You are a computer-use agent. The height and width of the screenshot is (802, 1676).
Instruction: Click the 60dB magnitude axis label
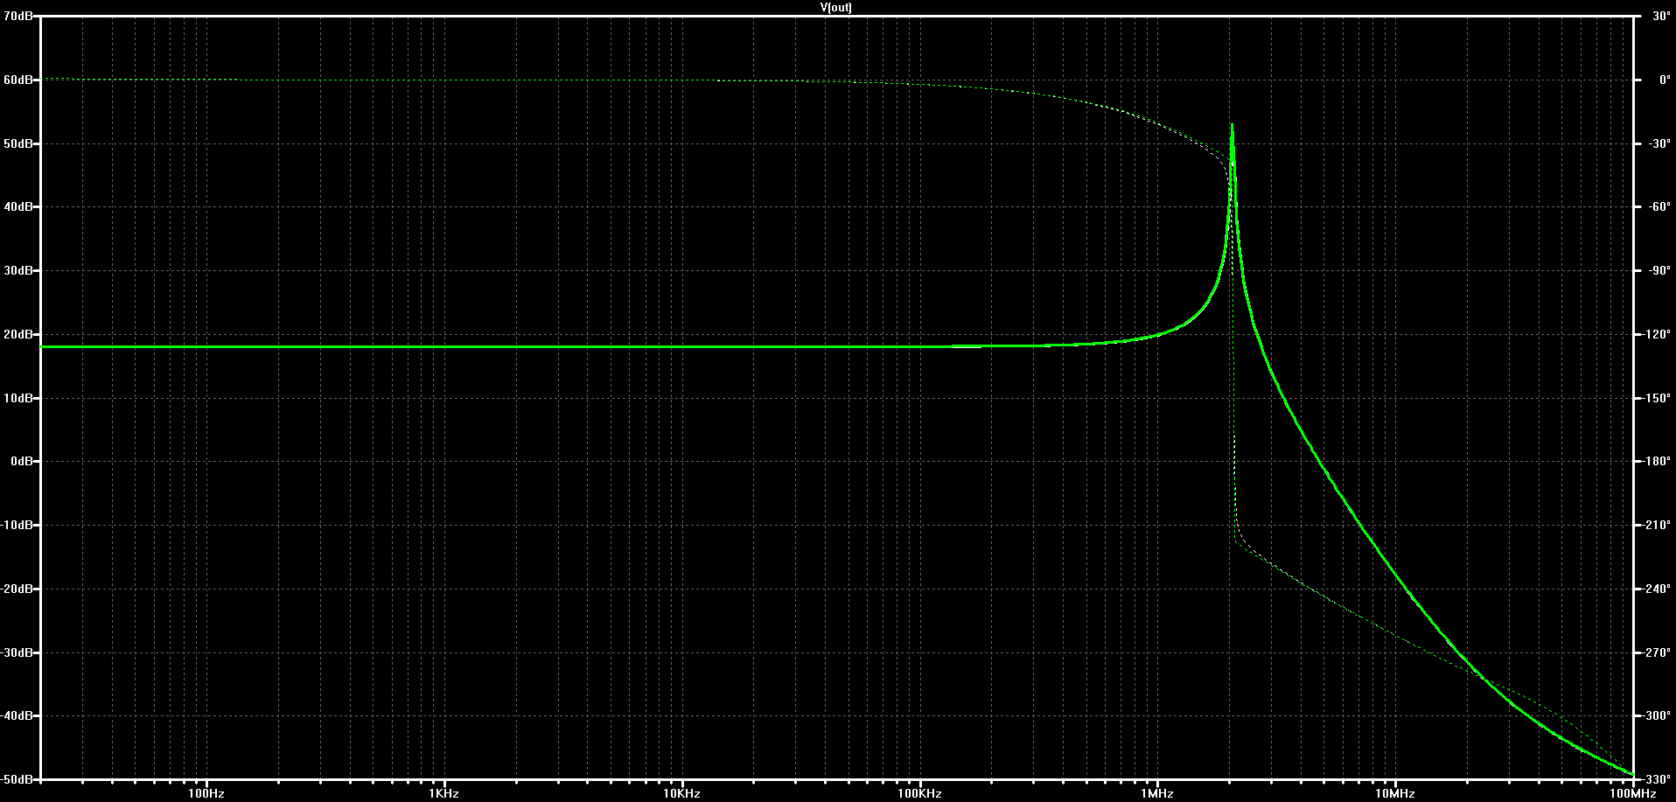[17, 80]
